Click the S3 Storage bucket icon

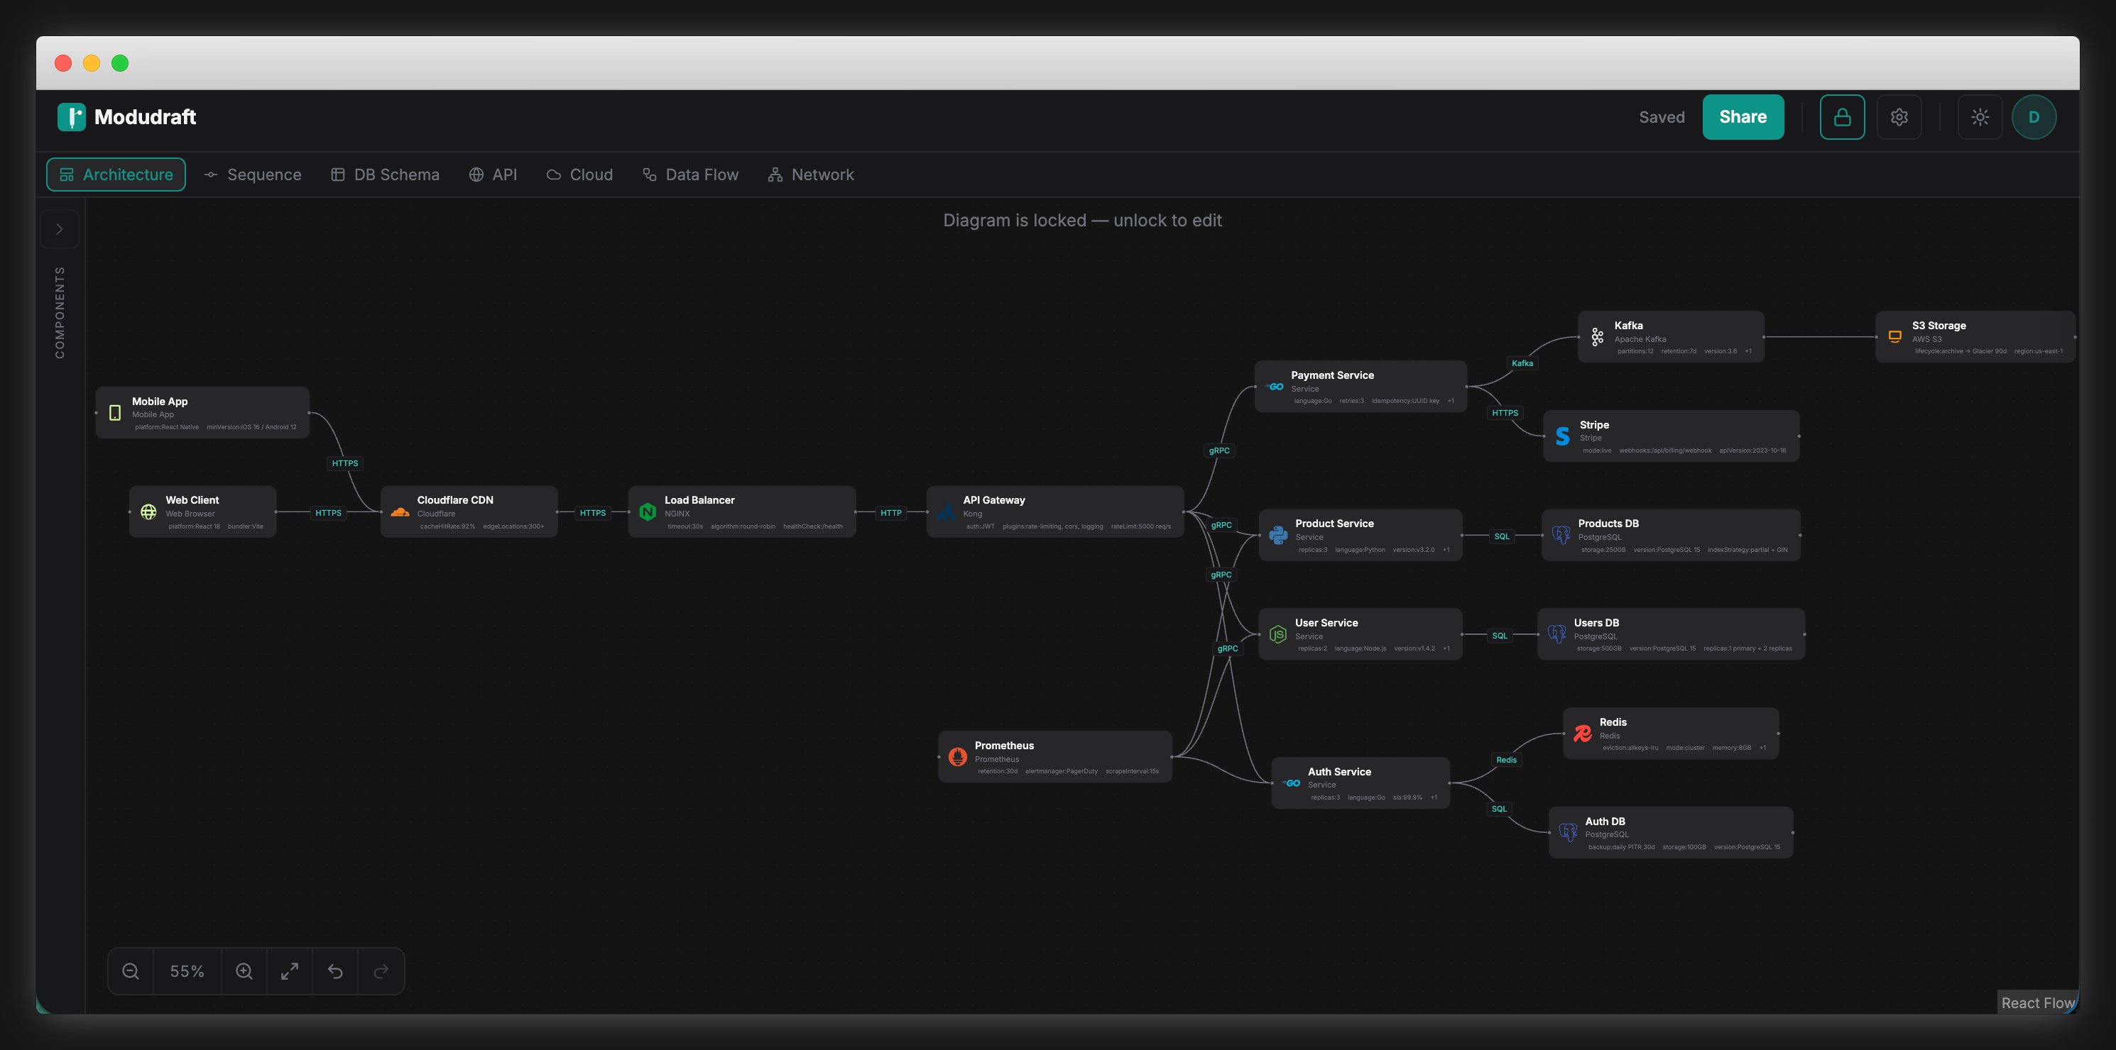point(1895,336)
